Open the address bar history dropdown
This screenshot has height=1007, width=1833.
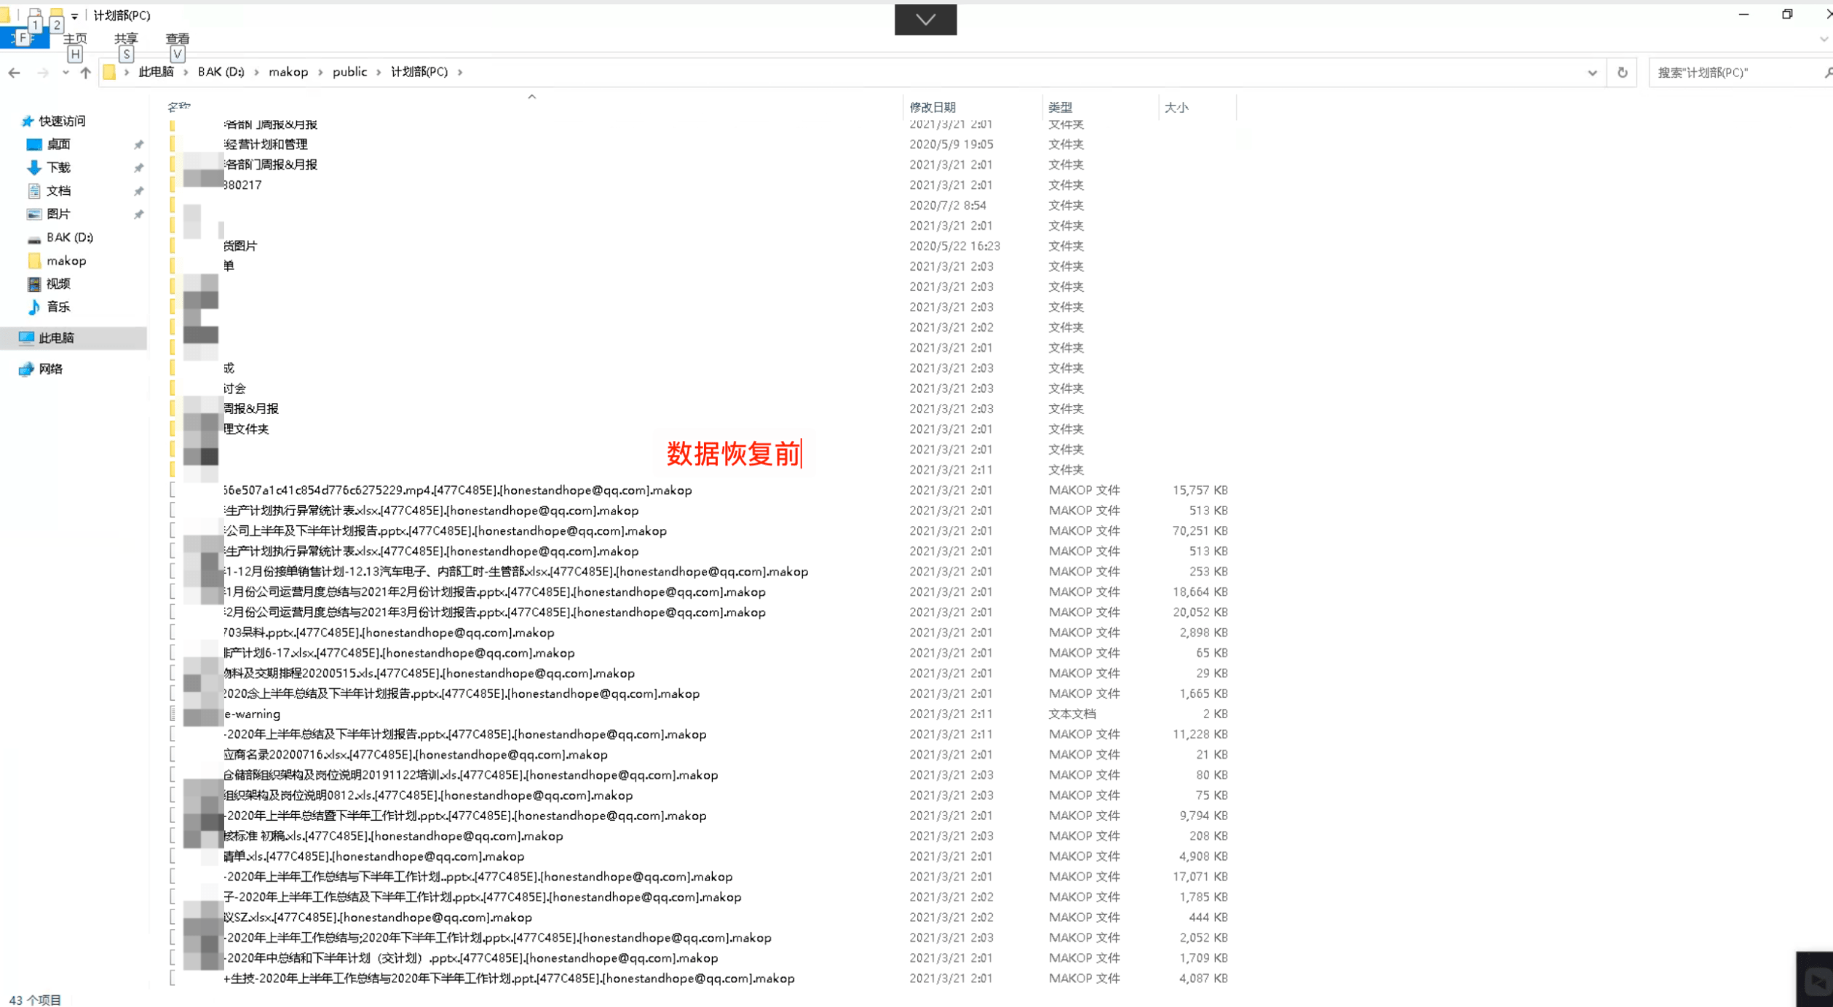pyautogui.click(x=1593, y=72)
